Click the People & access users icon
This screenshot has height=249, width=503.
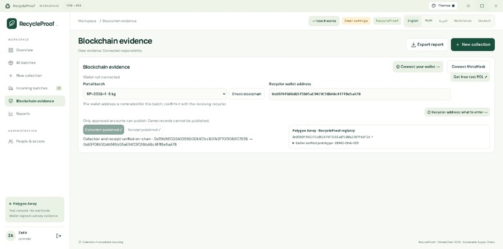(x=11, y=141)
